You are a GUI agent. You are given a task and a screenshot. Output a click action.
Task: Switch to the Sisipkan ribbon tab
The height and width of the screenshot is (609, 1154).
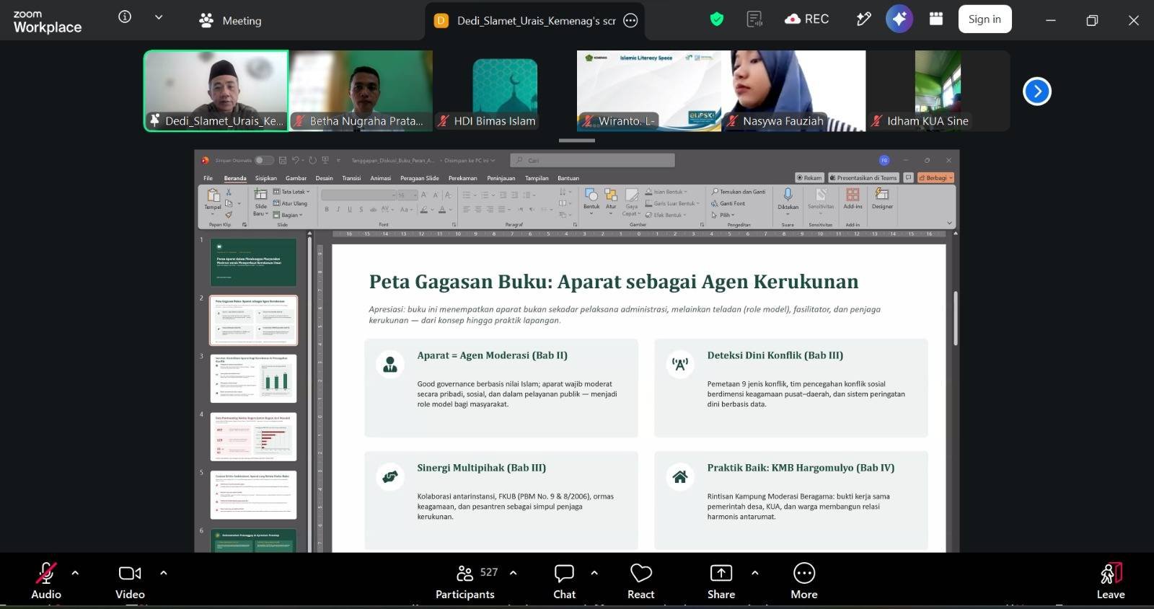[x=266, y=178]
